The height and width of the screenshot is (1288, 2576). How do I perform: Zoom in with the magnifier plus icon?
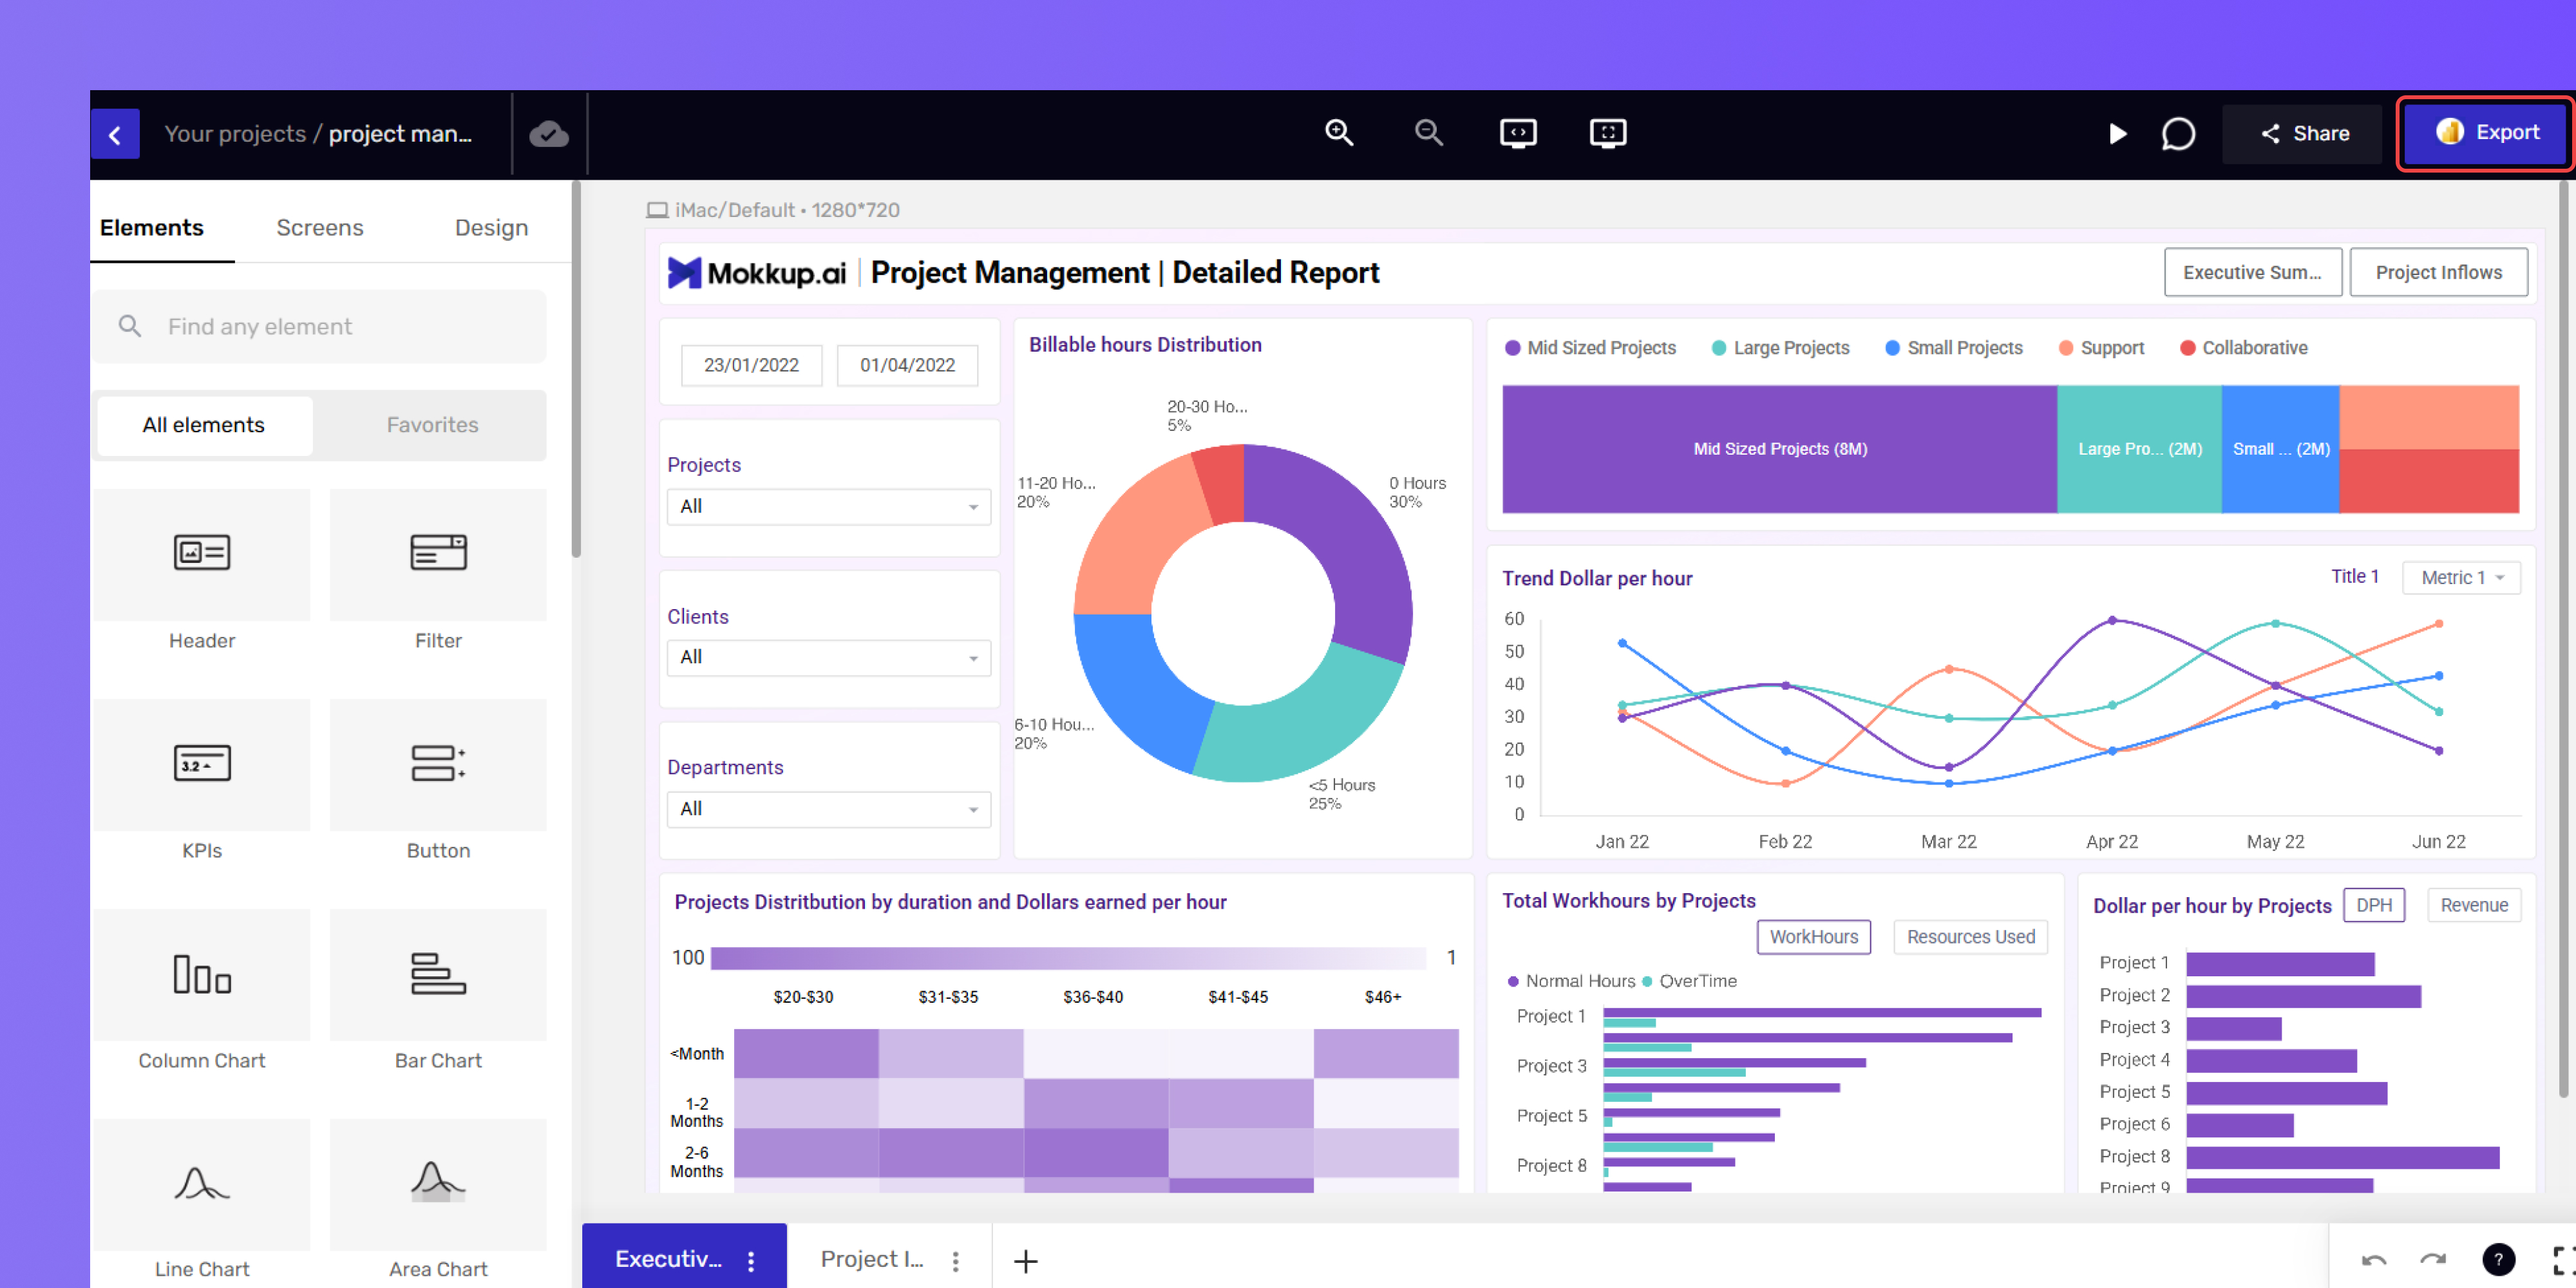coord(1339,133)
